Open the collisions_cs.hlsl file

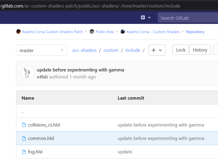(44, 125)
